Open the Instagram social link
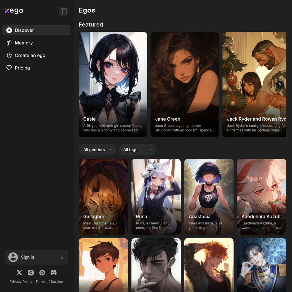 [x=31, y=273]
